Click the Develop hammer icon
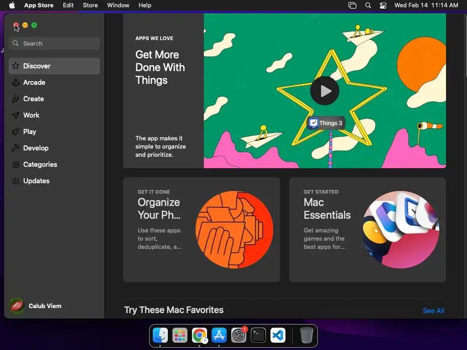 (x=16, y=148)
